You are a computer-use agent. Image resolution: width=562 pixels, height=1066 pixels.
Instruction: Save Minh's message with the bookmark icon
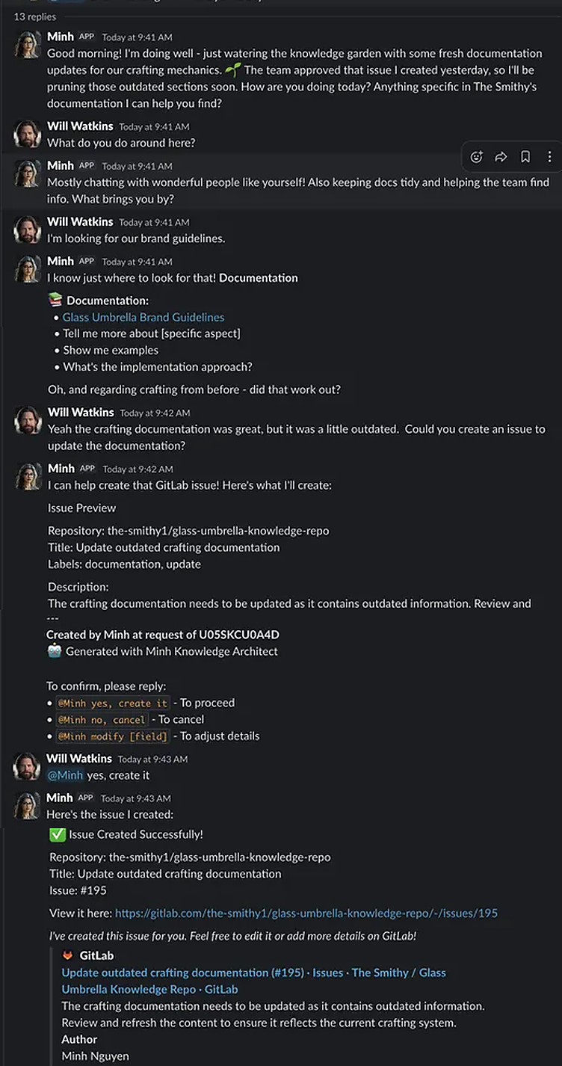(x=525, y=157)
